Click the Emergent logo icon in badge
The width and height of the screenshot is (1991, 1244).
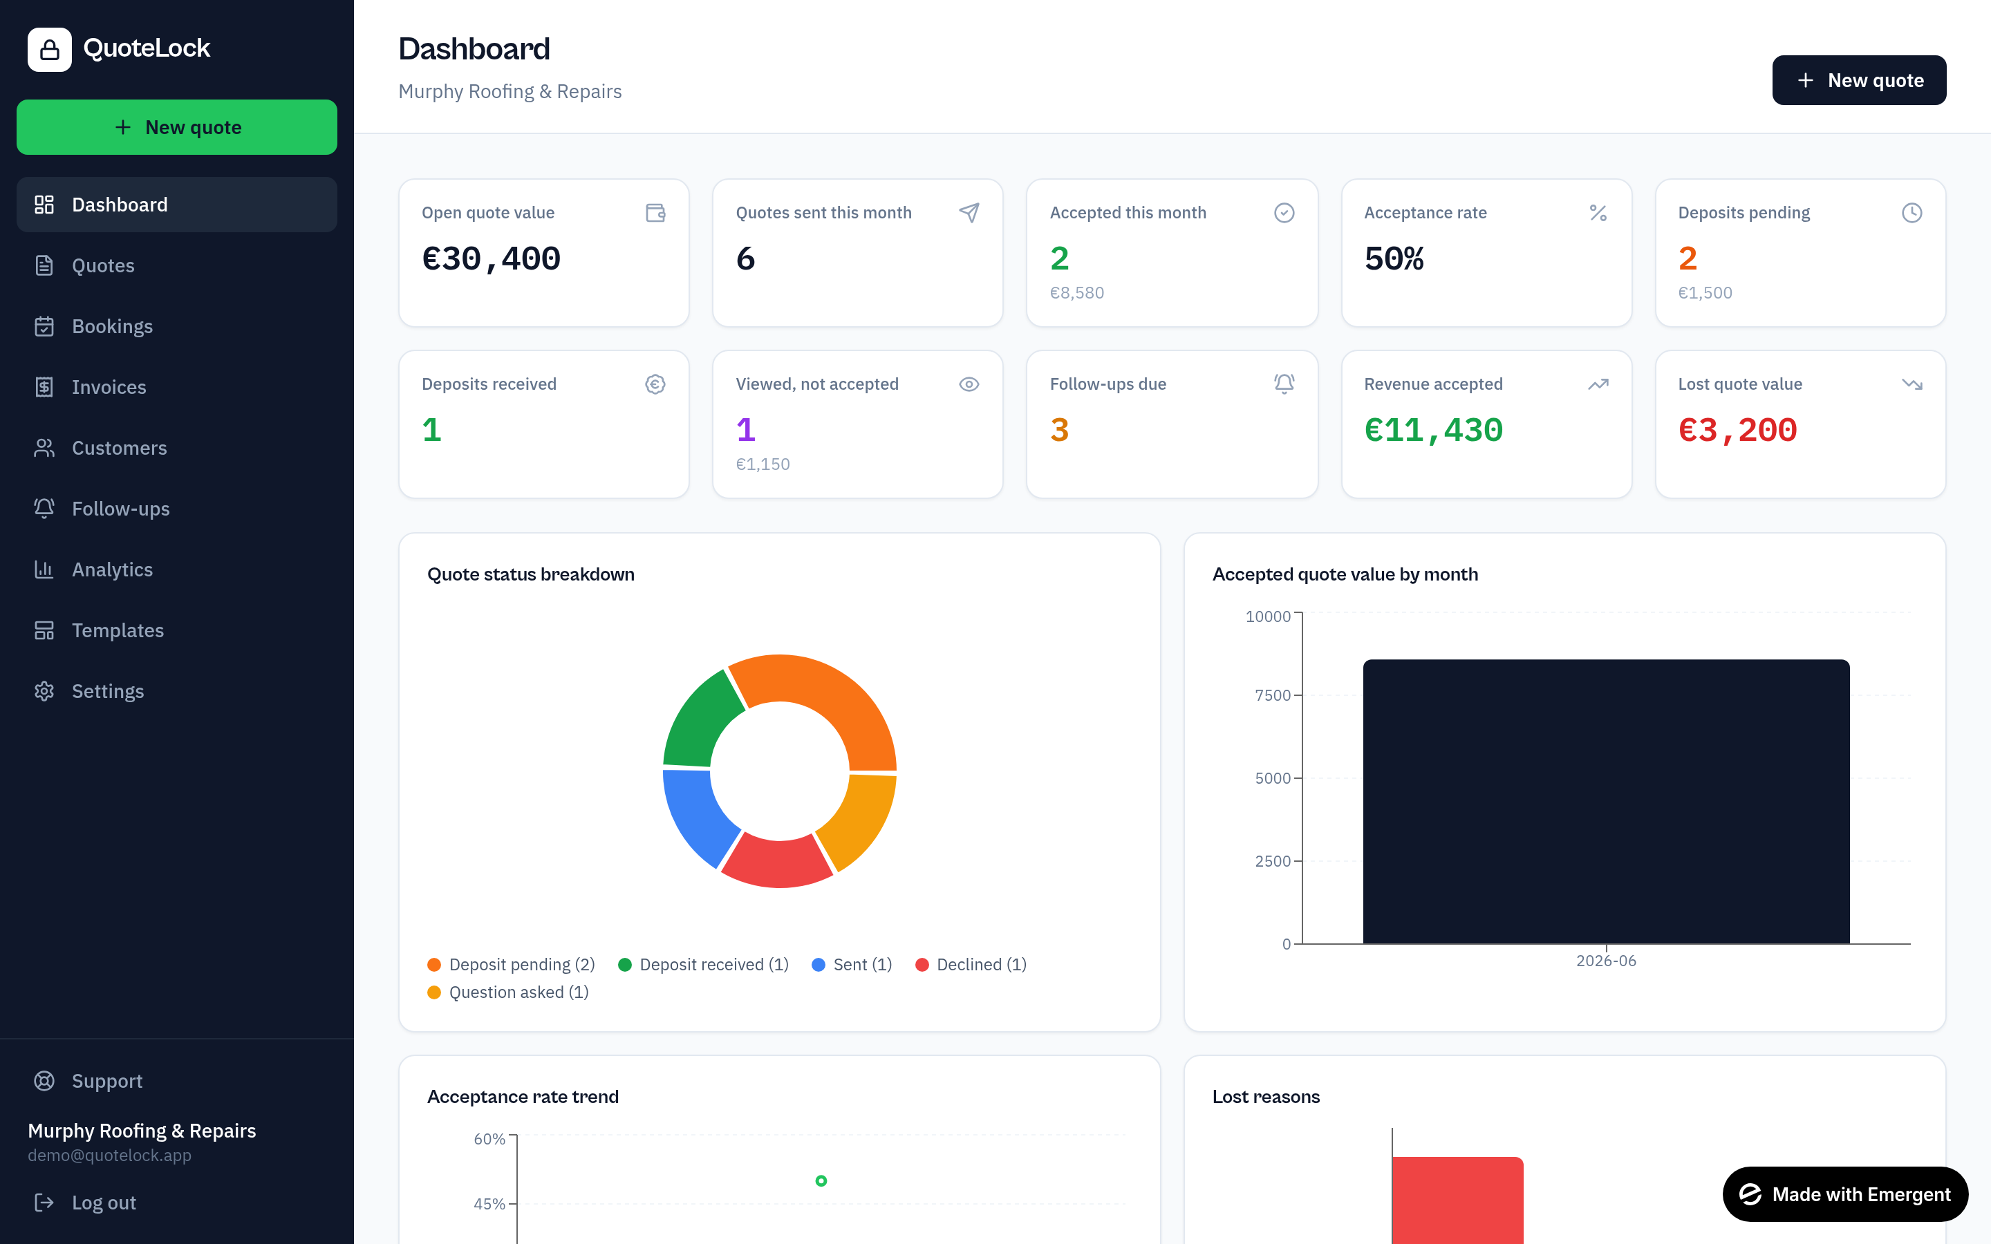(1750, 1194)
